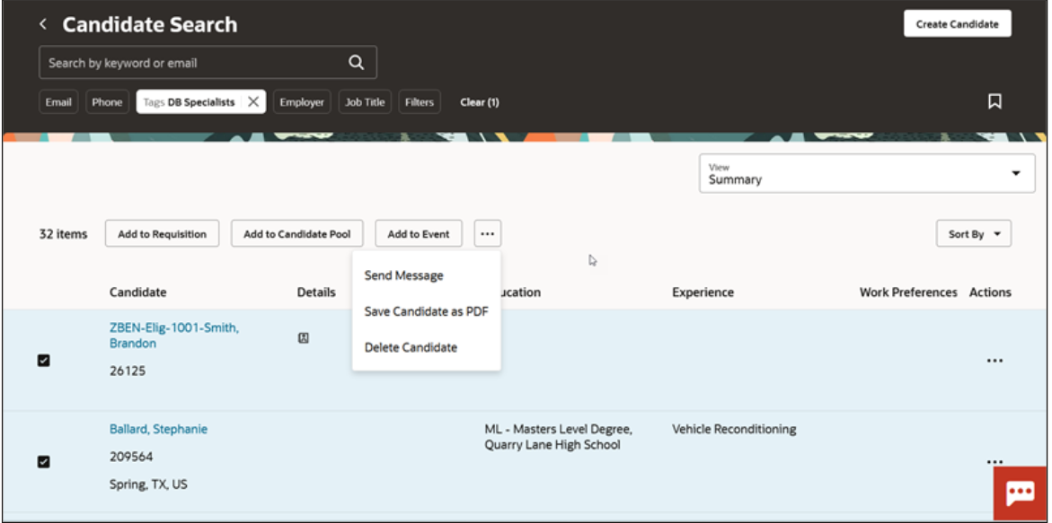
Task: Click candidate number 209564
Action: point(131,457)
